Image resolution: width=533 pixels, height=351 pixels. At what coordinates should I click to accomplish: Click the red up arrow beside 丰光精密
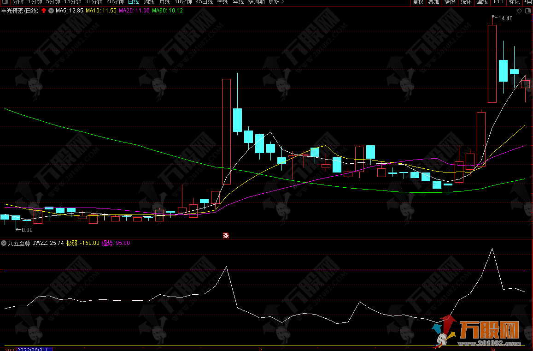(x=44, y=11)
